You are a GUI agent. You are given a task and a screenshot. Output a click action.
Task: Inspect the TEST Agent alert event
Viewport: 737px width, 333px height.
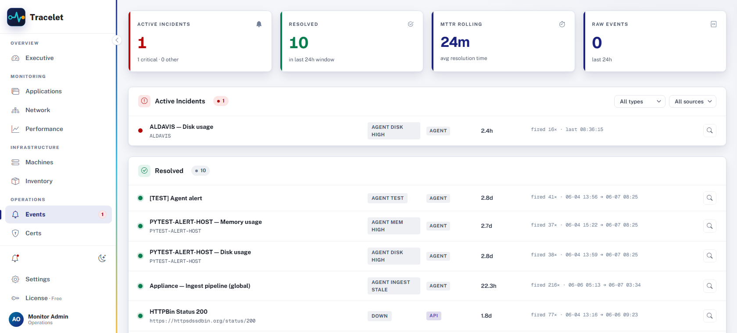tap(709, 198)
